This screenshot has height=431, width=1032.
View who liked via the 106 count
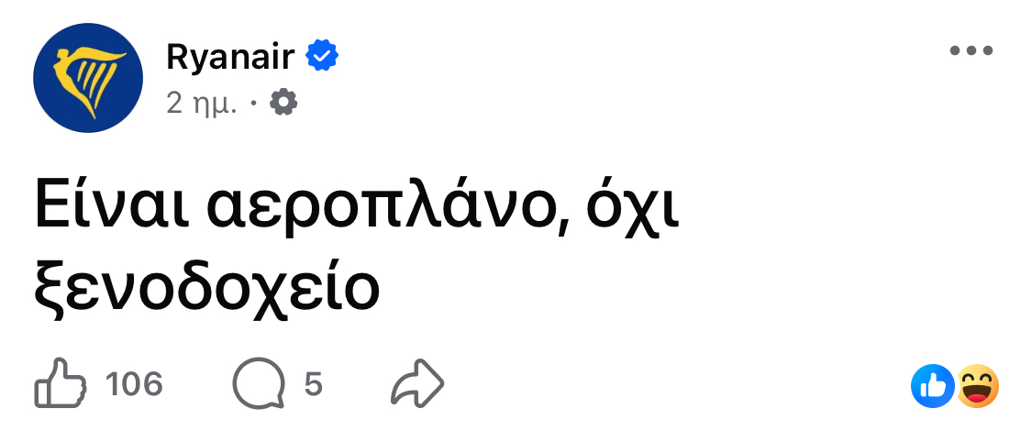(134, 384)
